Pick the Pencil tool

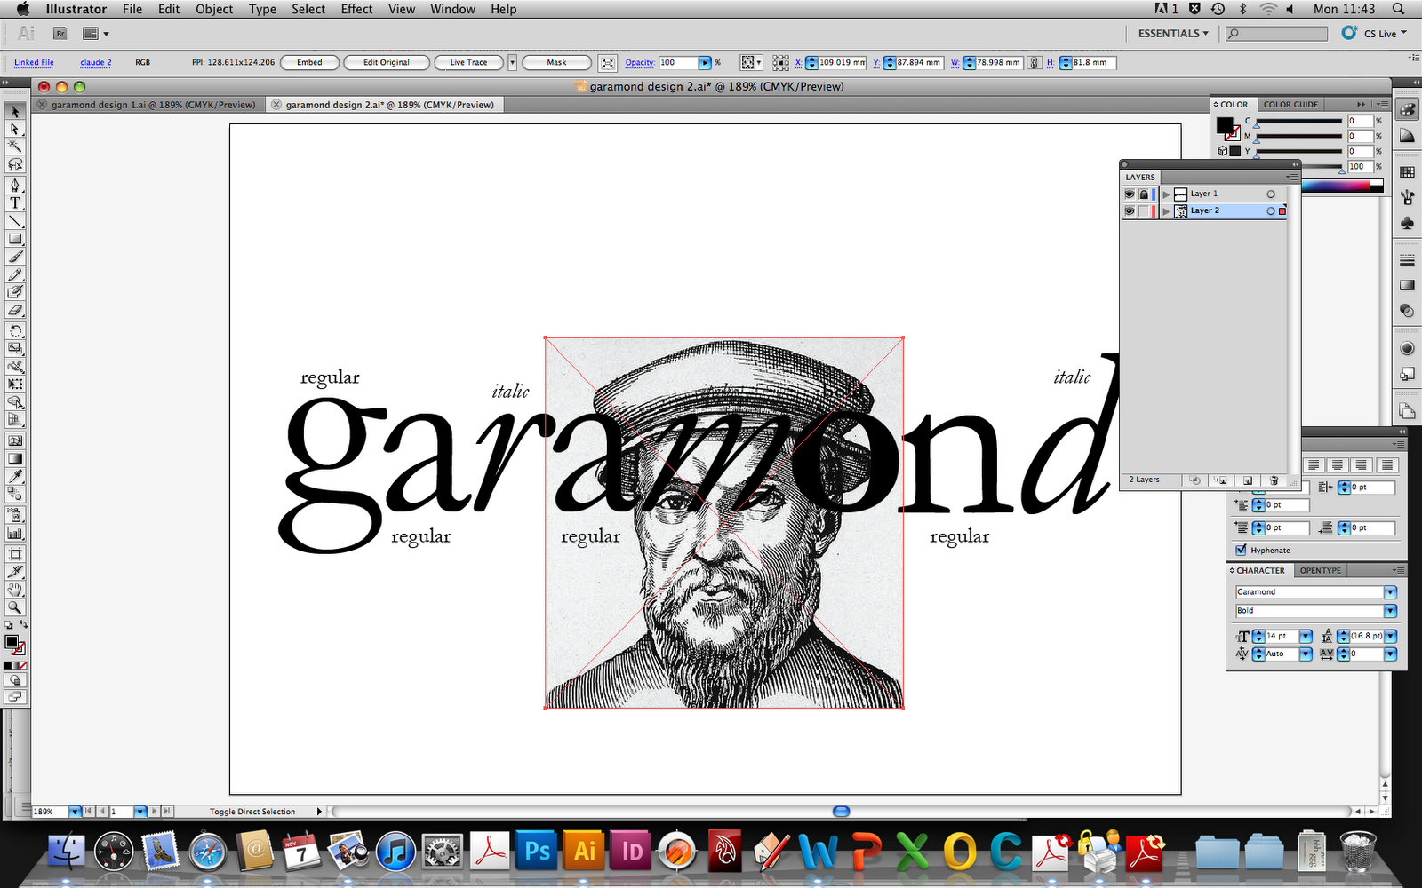[x=15, y=274]
